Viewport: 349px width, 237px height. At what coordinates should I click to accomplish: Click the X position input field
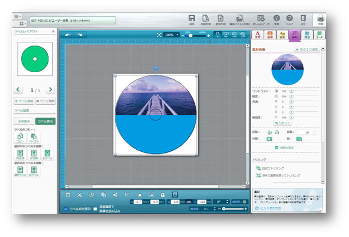click(138, 202)
